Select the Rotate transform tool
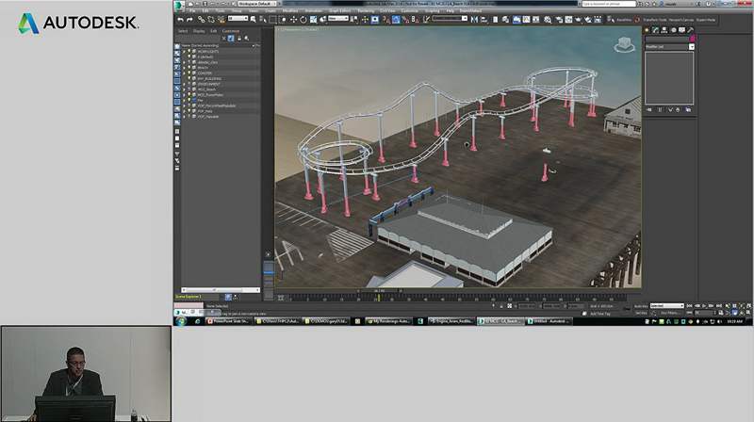The image size is (754, 422). pyautogui.click(x=303, y=19)
